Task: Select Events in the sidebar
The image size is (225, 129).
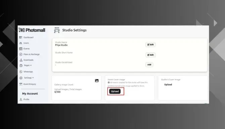Action: tap(27, 49)
